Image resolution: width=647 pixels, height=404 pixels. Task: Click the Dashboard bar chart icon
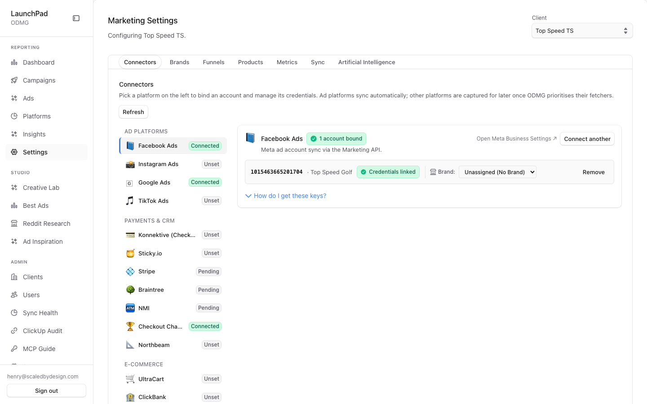coord(14,62)
